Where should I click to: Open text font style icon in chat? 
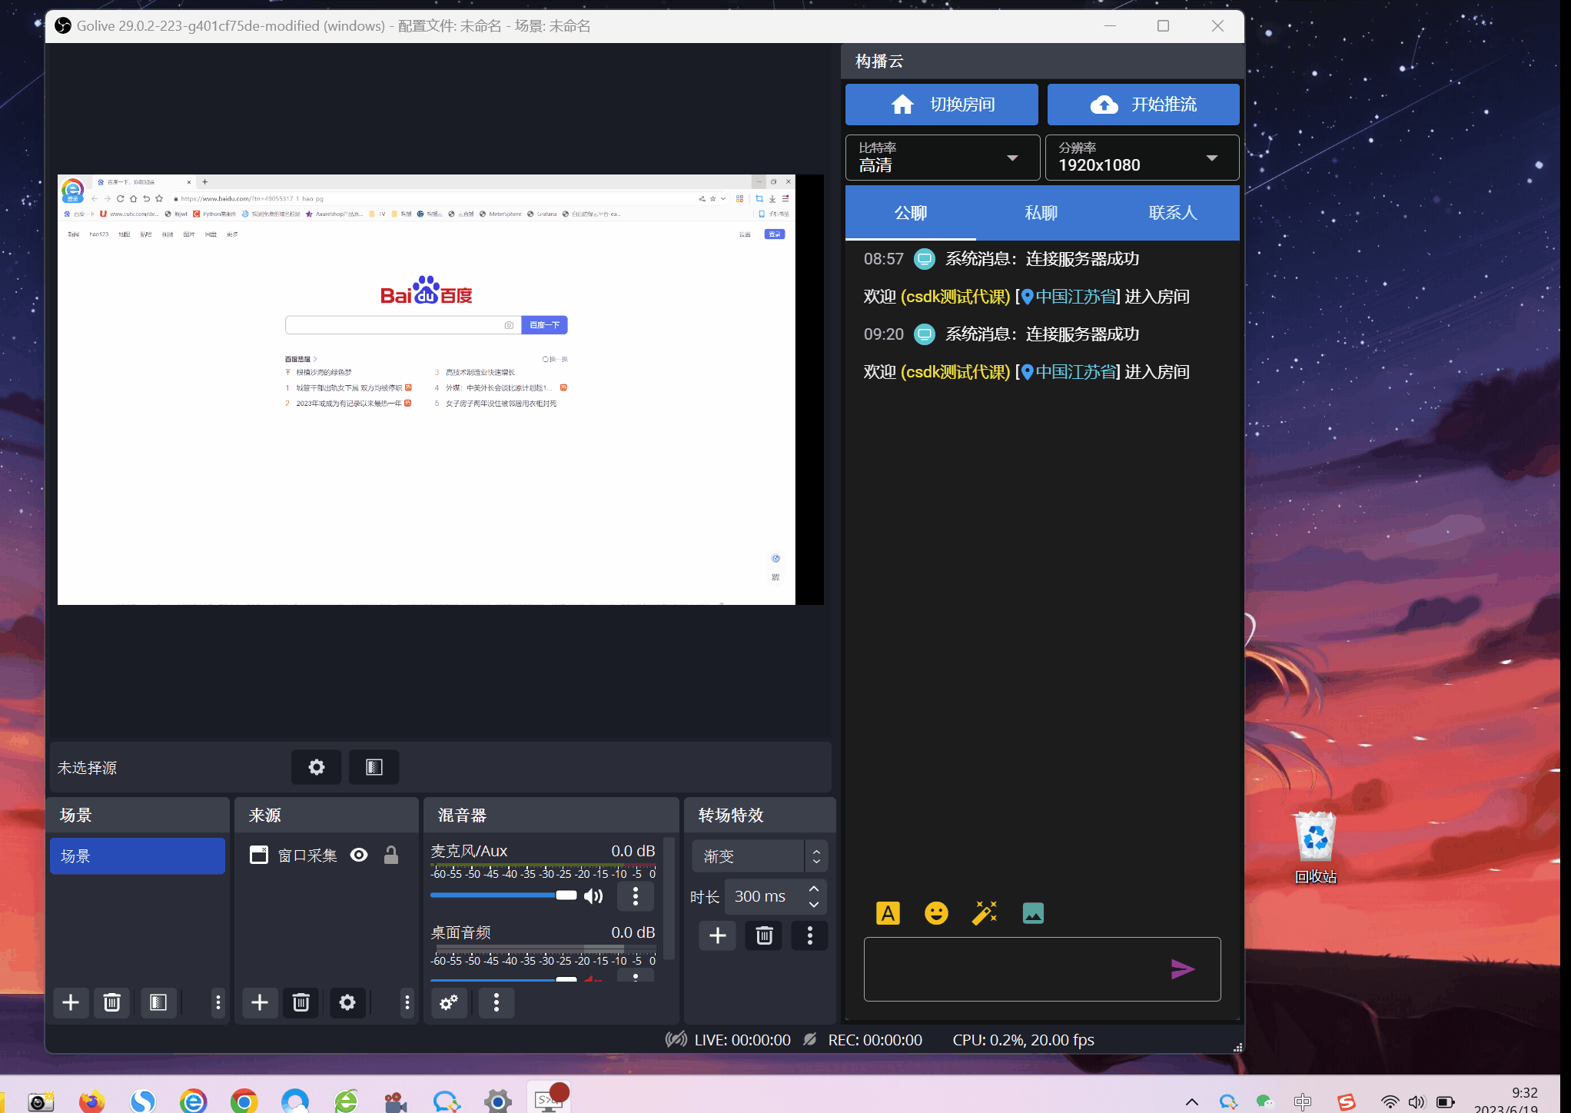click(x=888, y=913)
